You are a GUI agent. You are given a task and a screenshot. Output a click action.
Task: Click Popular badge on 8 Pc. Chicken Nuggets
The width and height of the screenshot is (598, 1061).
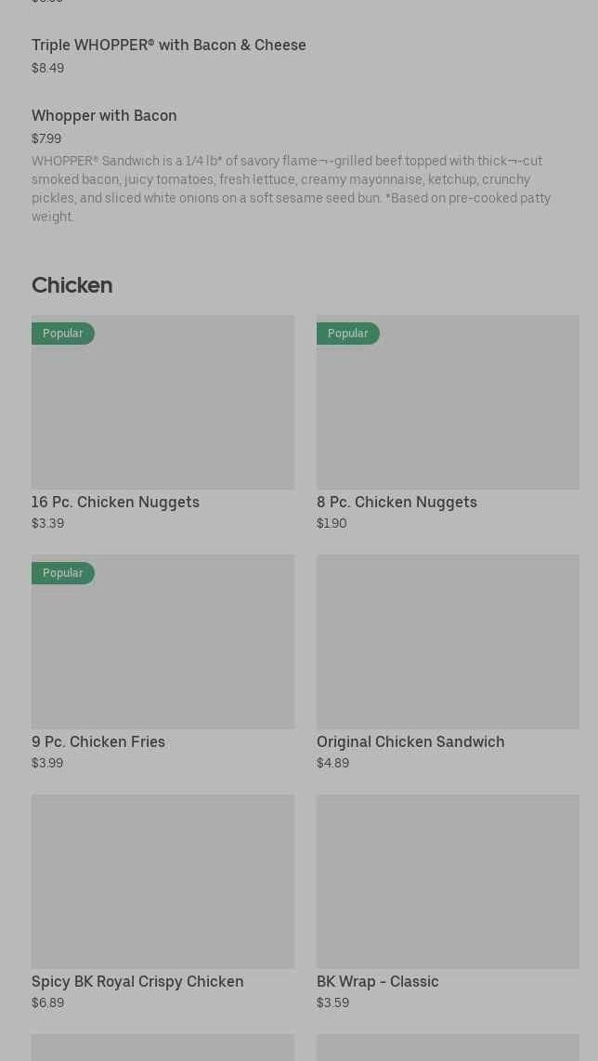coord(348,334)
